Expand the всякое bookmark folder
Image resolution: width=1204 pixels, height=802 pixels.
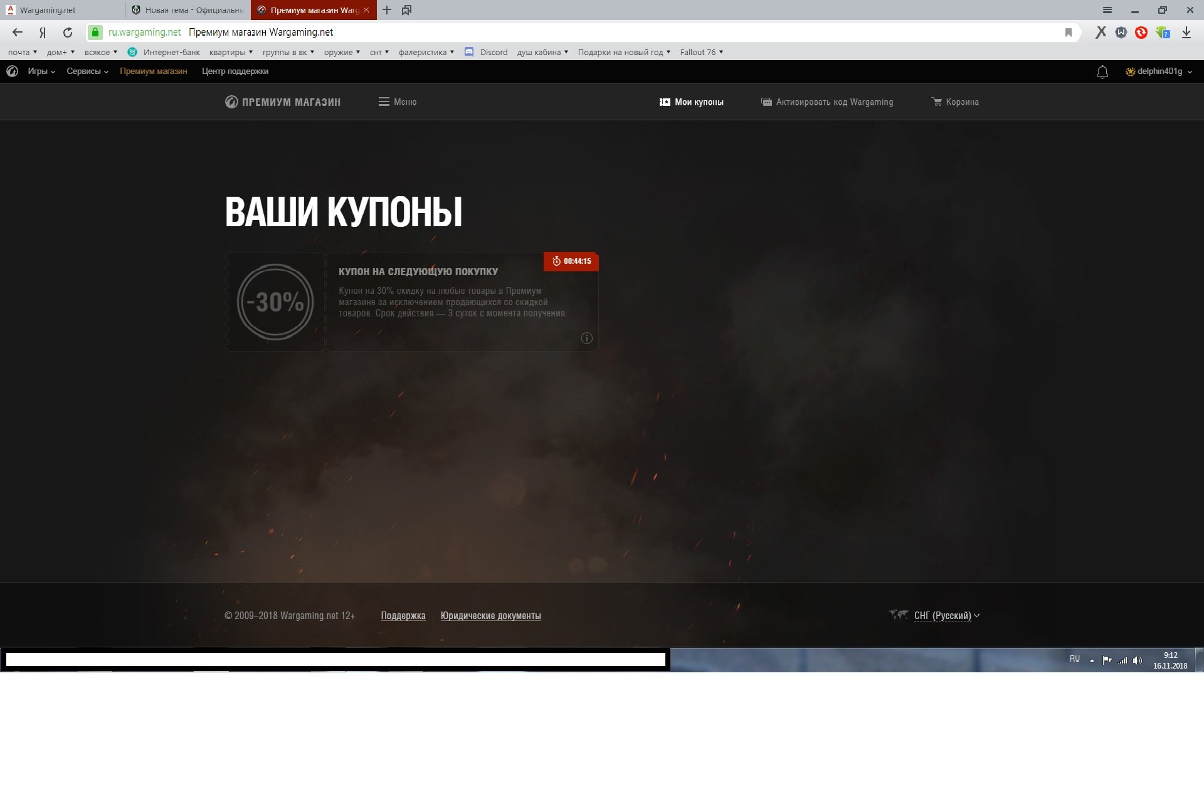coord(101,52)
